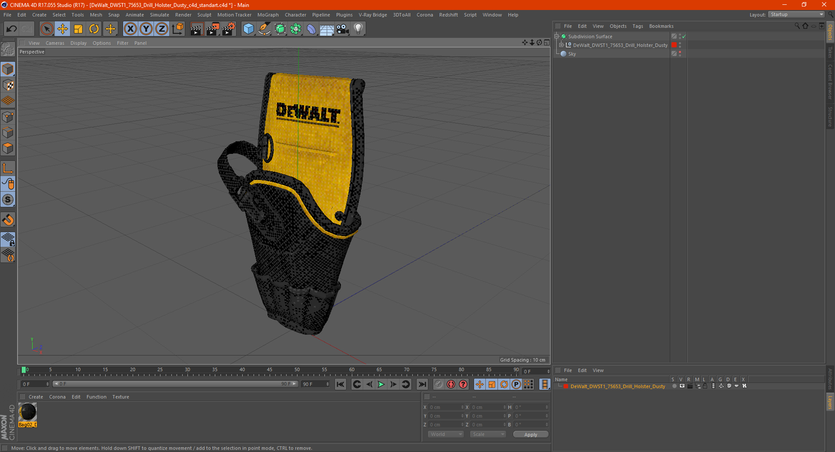Activate the Scale tool icon
The image size is (835, 452).
(78, 29)
